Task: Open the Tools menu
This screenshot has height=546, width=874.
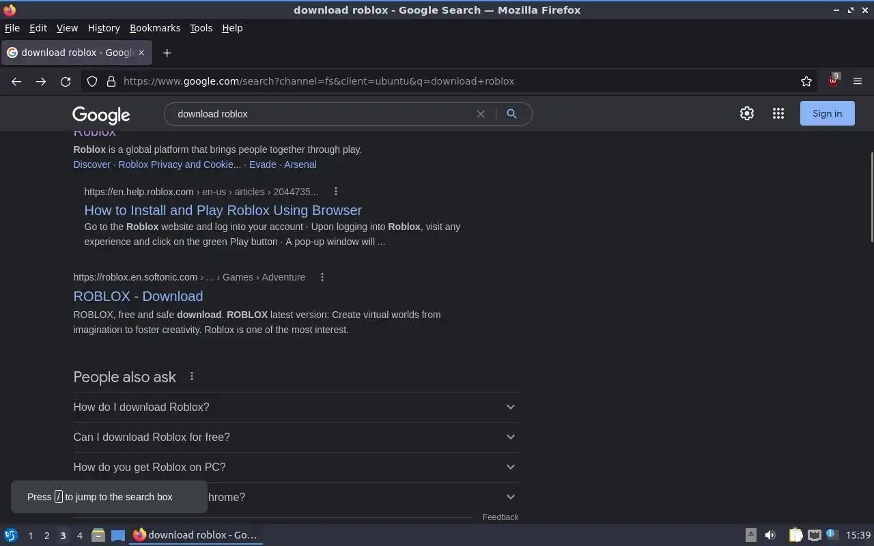Action: (201, 28)
